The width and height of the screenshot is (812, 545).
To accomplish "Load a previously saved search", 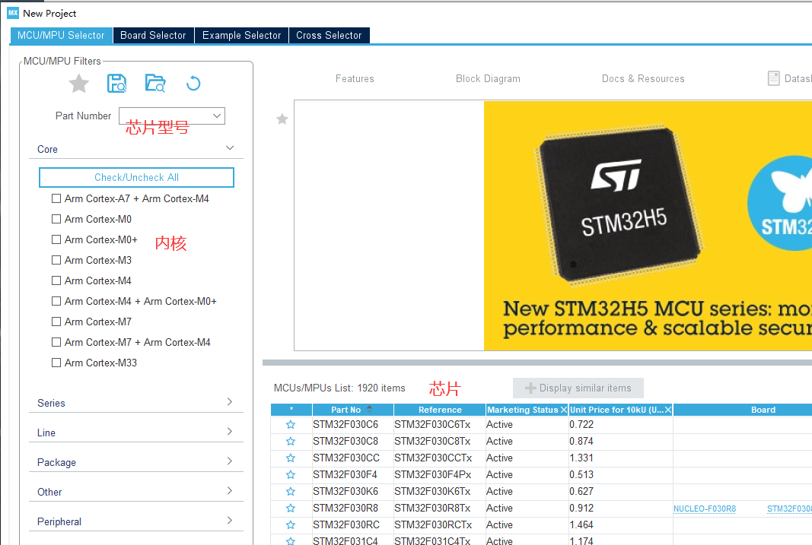I will [155, 84].
